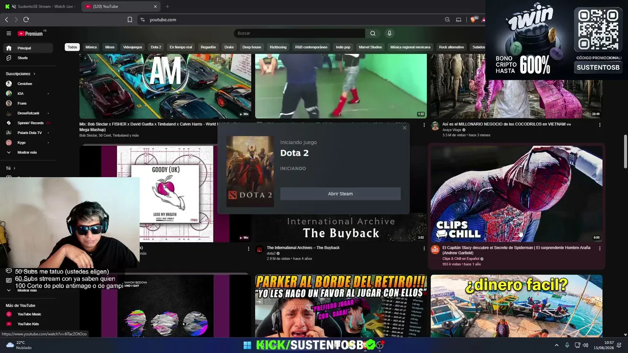628x353 pixels.
Task: Open the Buyback International Archive thumbnail
Action: coord(340,228)
